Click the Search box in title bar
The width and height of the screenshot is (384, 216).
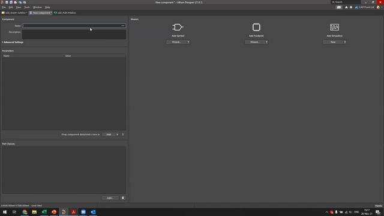coord(346,2)
